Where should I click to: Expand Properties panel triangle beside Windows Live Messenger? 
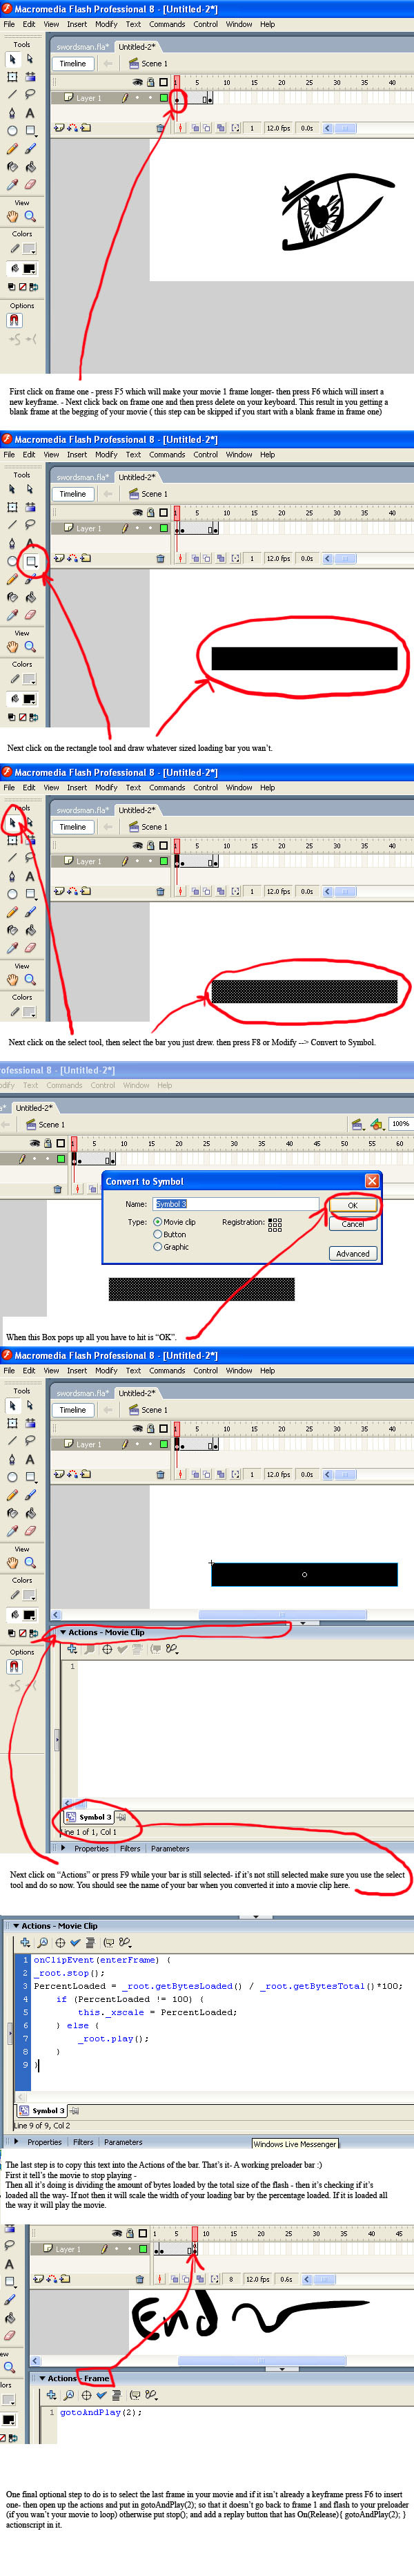click(17, 2142)
